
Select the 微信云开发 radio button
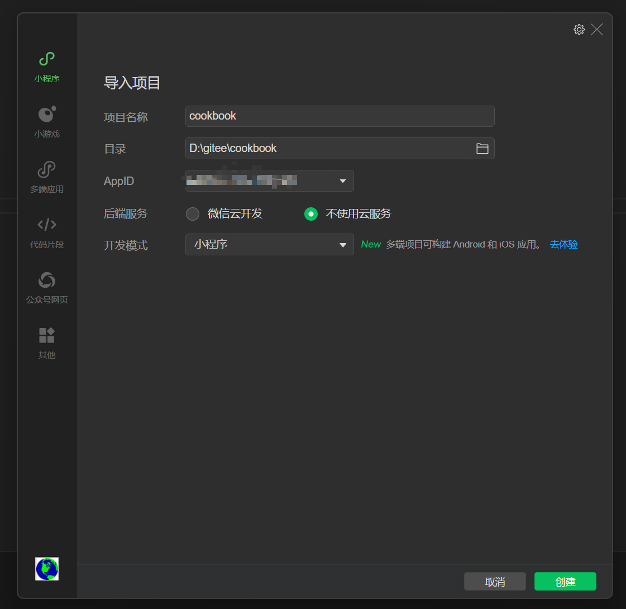pyautogui.click(x=193, y=213)
